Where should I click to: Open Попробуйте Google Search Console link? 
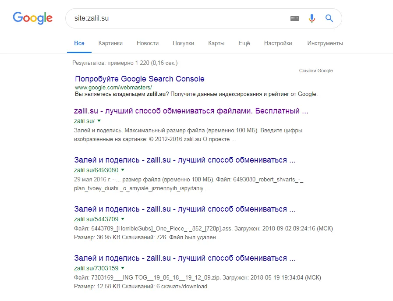click(140, 79)
